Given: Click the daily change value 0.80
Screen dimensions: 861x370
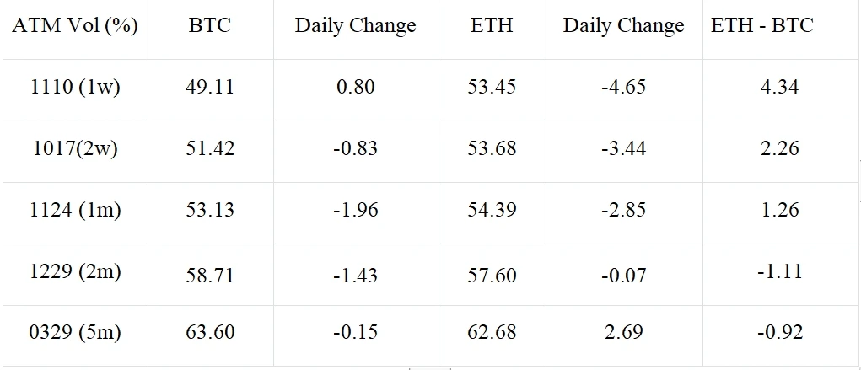Looking at the screenshot, I should click(355, 87).
